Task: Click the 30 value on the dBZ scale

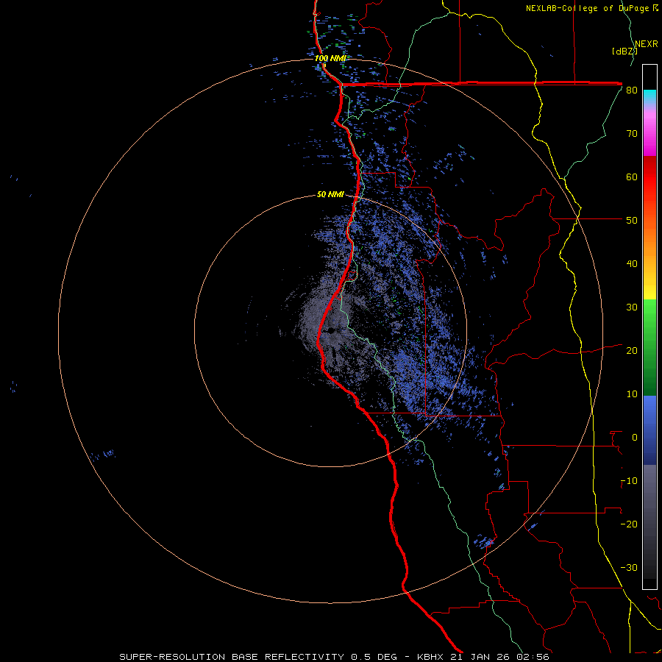Action: tap(632, 307)
